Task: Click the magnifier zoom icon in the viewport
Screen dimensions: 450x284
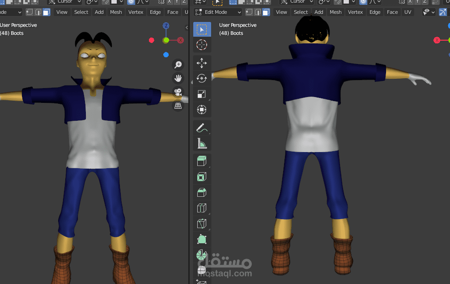Action: (178, 64)
